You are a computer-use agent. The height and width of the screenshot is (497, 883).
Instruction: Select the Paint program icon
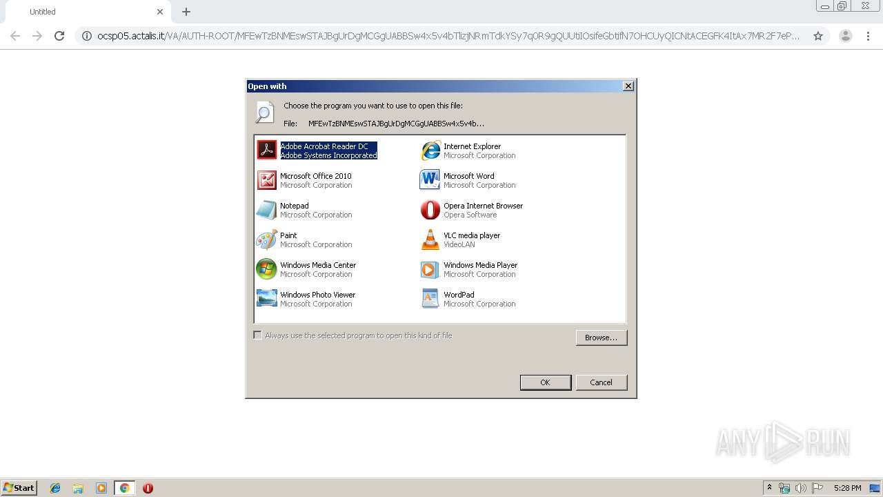(266, 239)
